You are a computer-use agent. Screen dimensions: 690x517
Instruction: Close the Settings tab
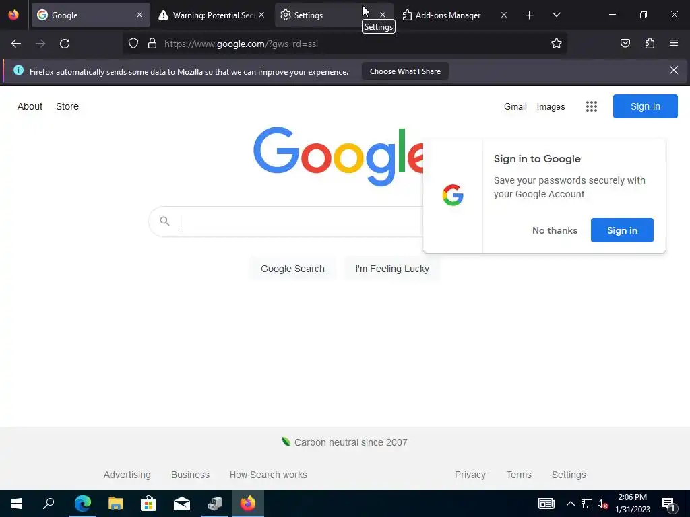point(383,15)
